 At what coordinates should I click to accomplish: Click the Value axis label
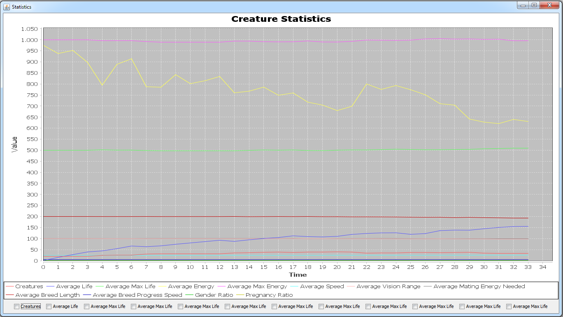pyautogui.click(x=15, y=145)
